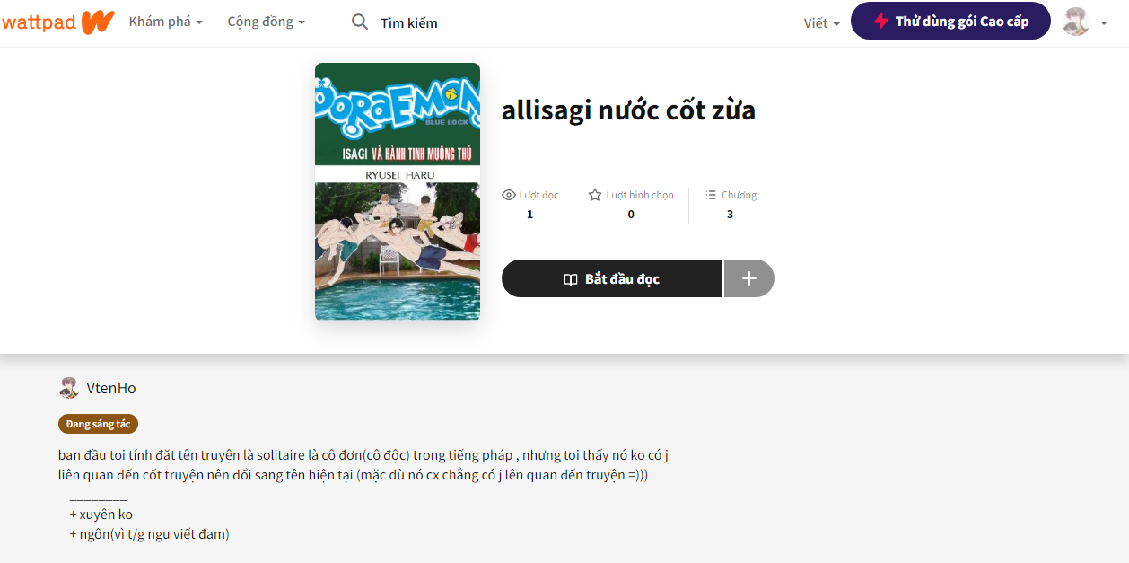Click the Tìm kiếm search field
The height and width of the screenshot is (563, 1129).
click(x=409, y=22)
